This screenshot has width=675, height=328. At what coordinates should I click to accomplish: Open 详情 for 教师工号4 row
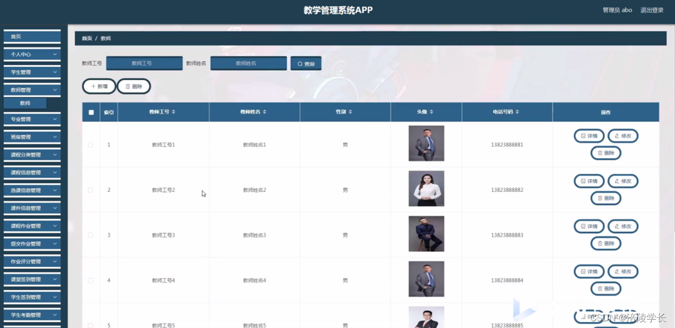click(589, 271)
